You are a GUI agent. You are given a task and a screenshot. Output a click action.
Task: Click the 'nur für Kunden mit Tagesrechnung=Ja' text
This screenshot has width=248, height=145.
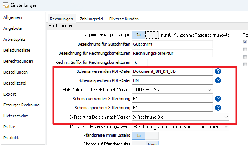pos(195,35)
